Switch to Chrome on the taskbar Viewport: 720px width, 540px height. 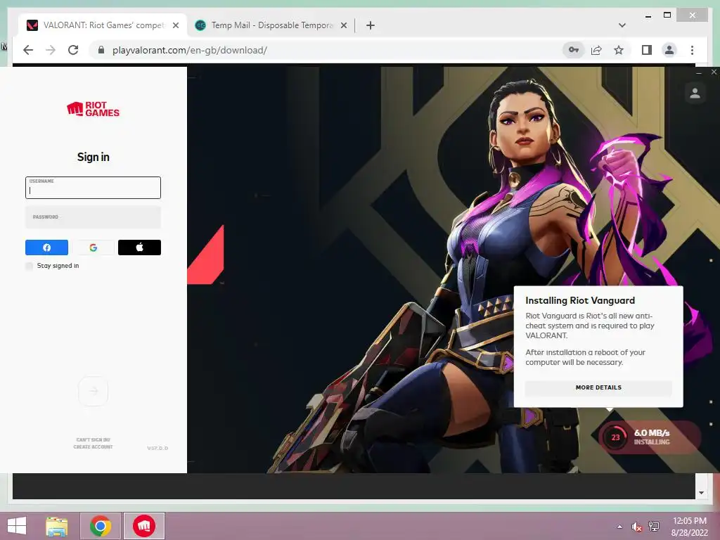[x=101, y=526]
